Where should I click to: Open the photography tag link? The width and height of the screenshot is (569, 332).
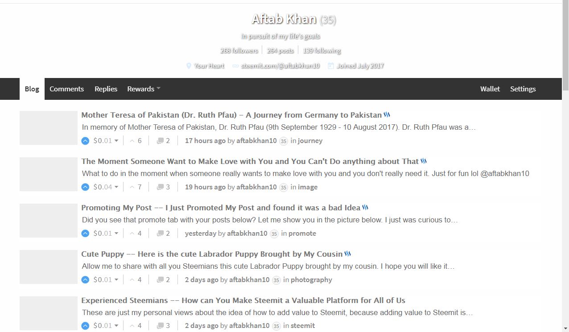[x=311, y=280]
